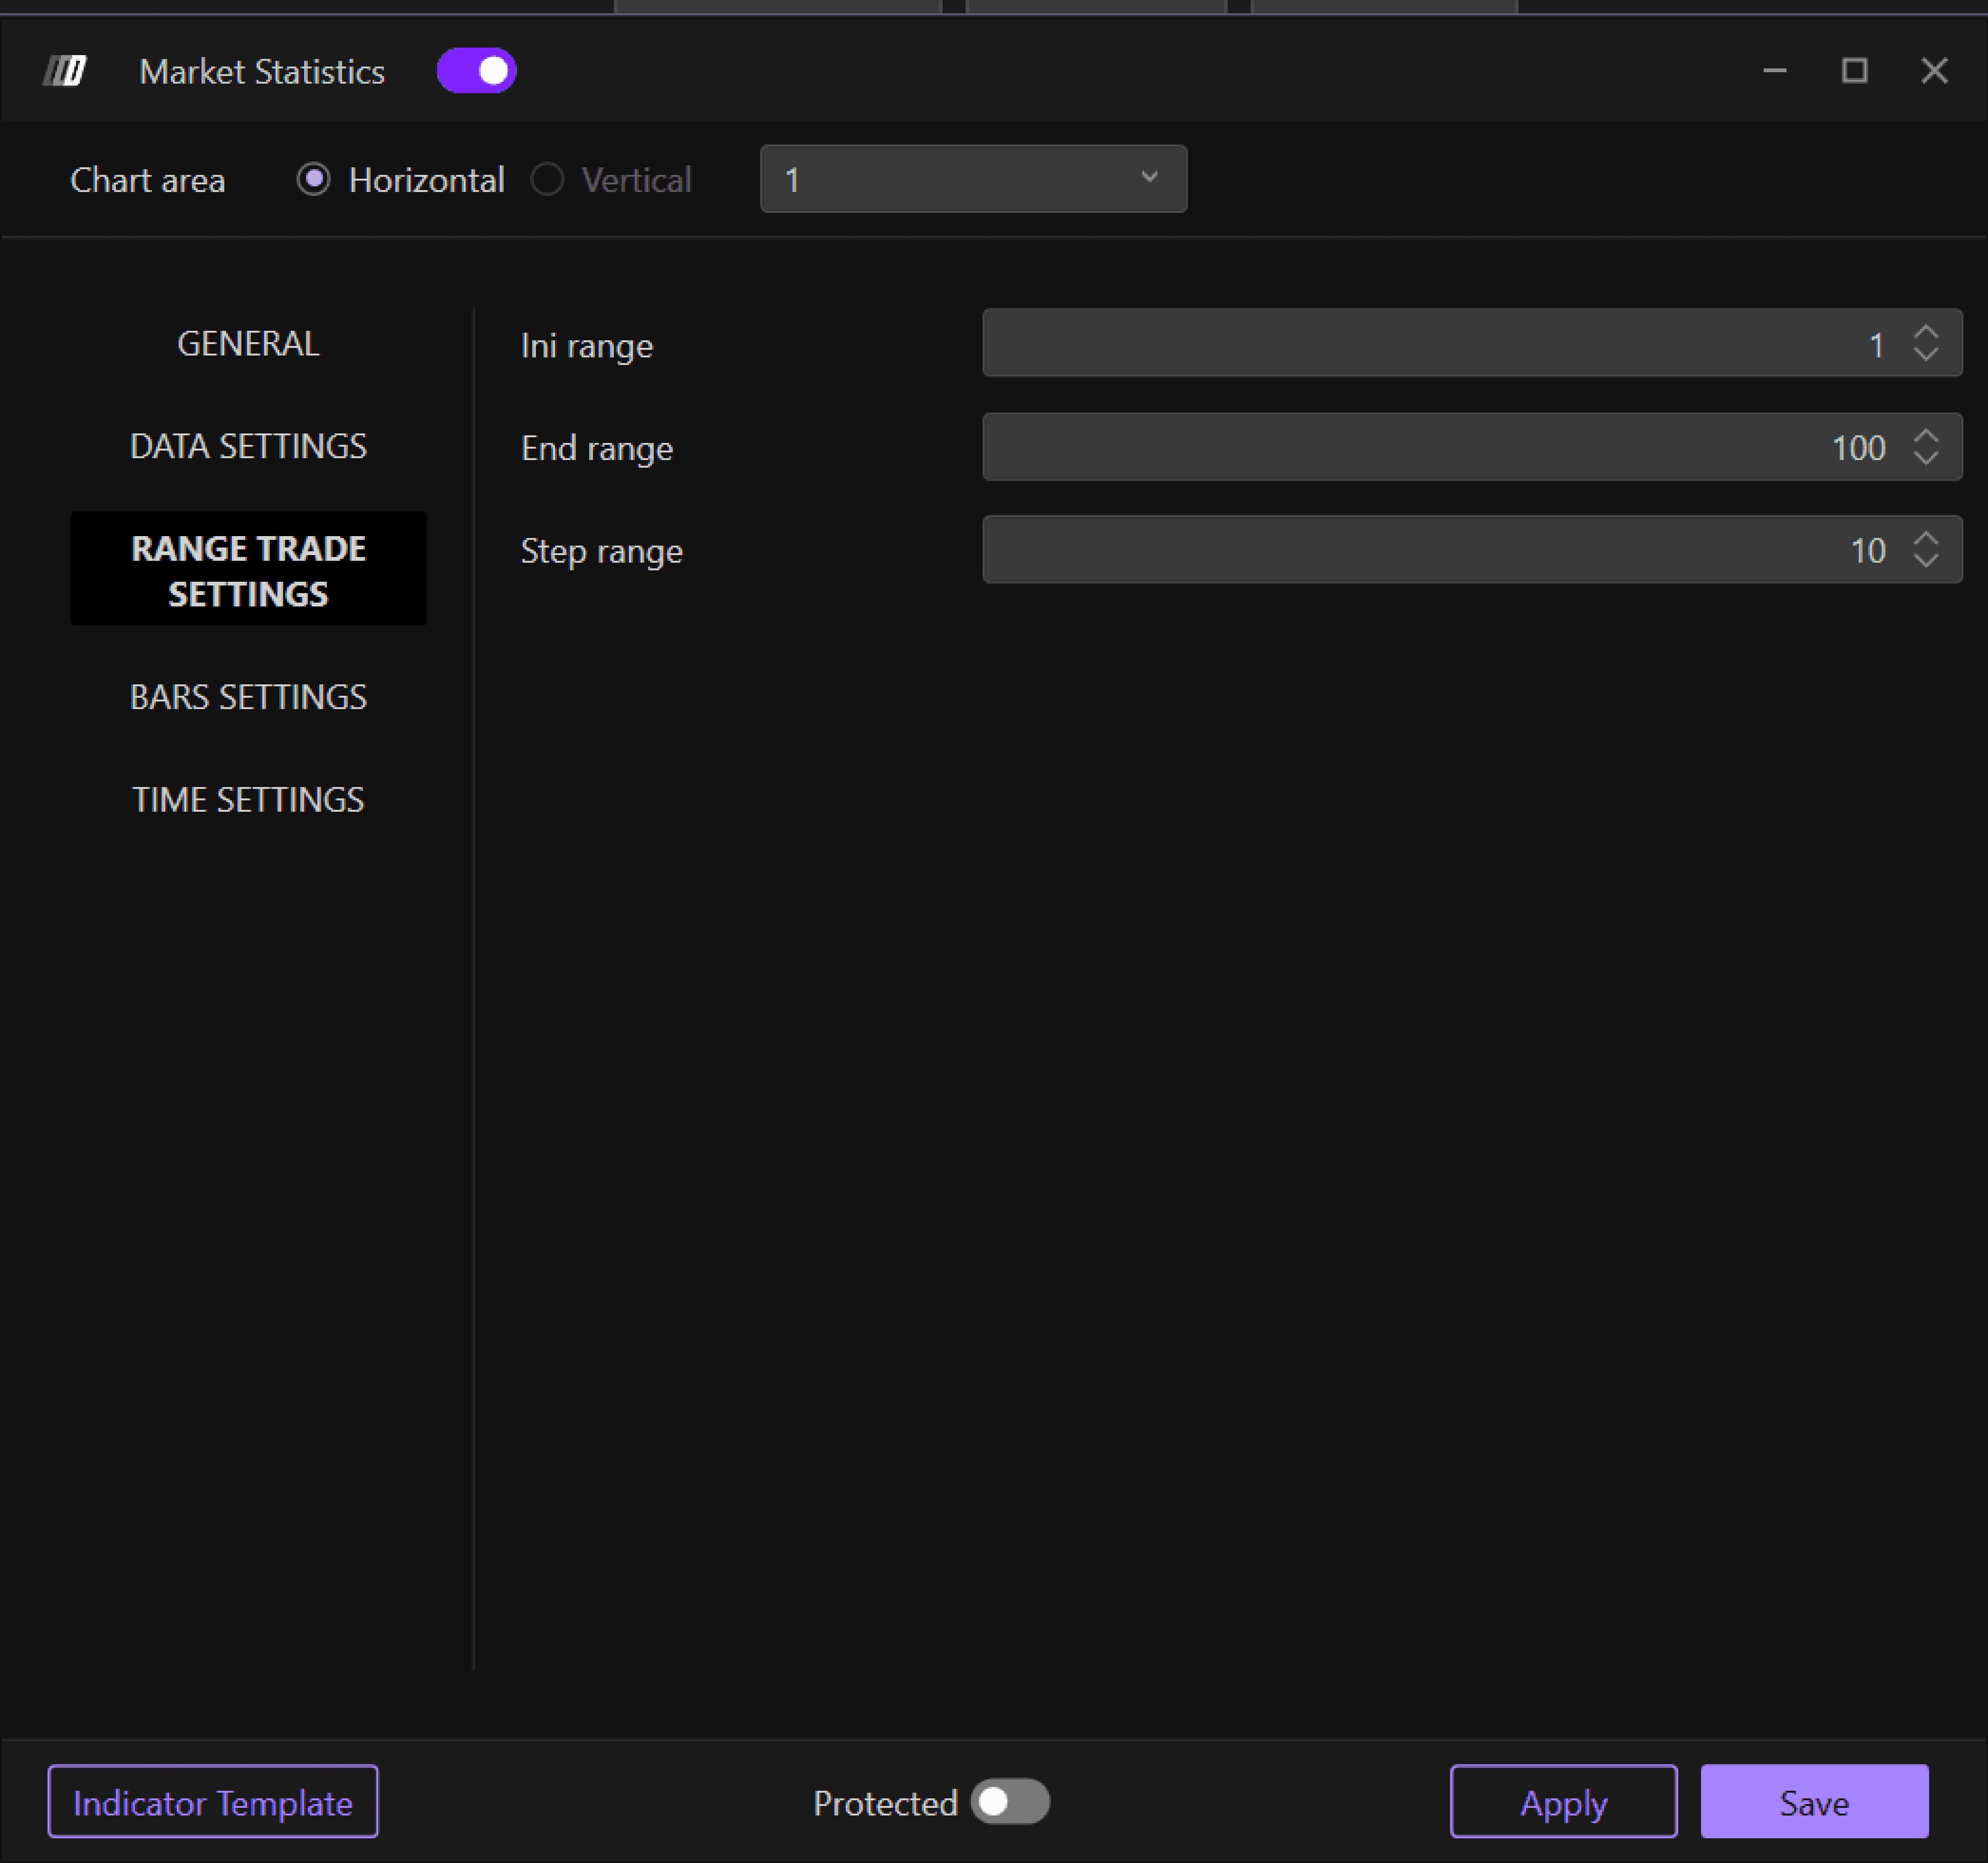Select the Vertical chart area radio
This screenshot has width=1988, height=1863.
[x=547, y=180]
